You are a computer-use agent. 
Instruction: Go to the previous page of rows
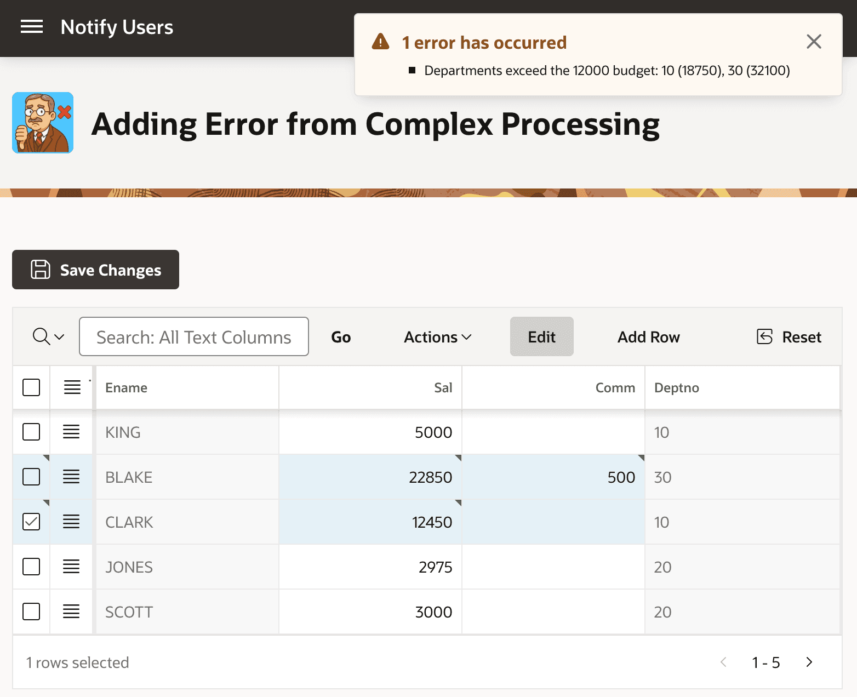click(x=723, y=662)
